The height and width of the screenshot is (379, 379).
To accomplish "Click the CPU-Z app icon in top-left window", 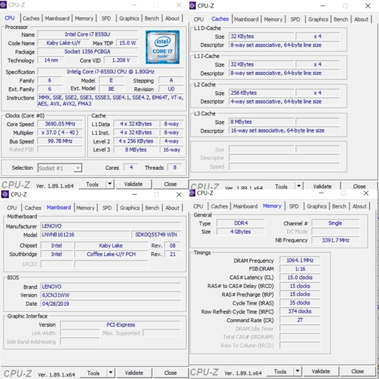I will coord(3,5).
